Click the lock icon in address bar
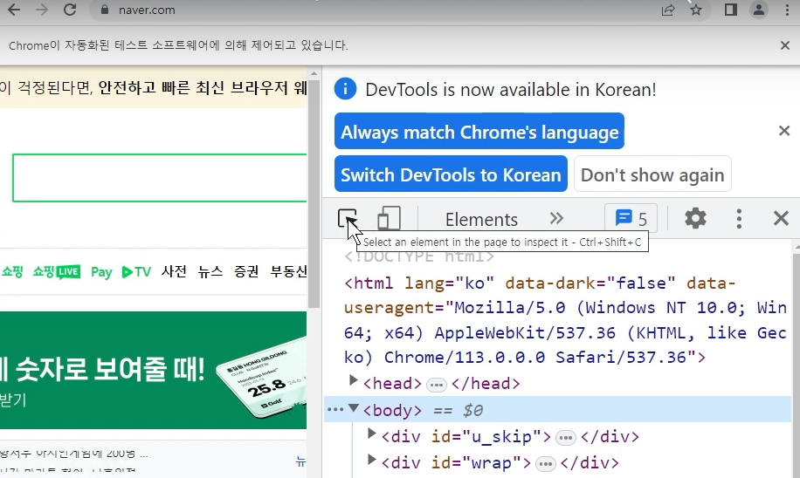The height and width of the screenshot is (478, 800). [105, 10]
